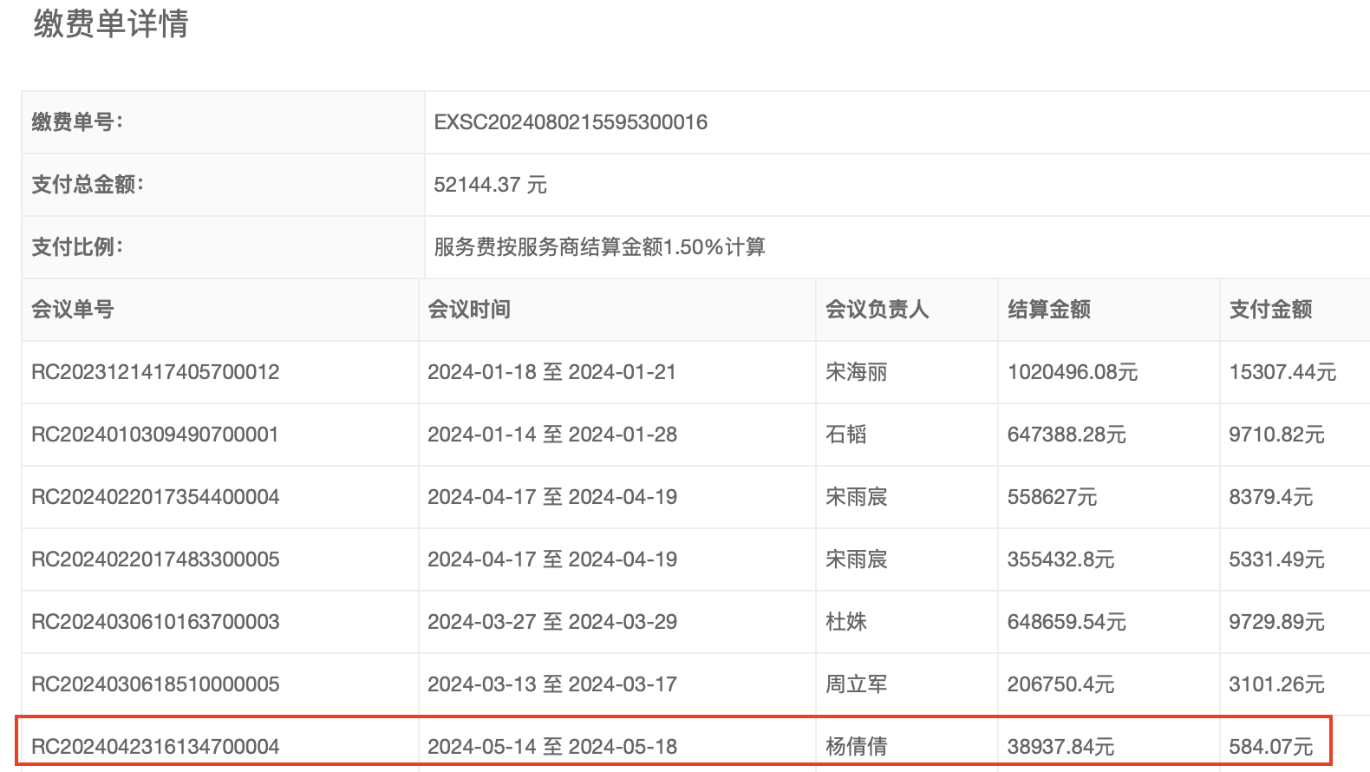Viewport: 1370px width, 772px height.
Task: Select payment number EXSC2024080215595300016
Action: pos(571,122)
